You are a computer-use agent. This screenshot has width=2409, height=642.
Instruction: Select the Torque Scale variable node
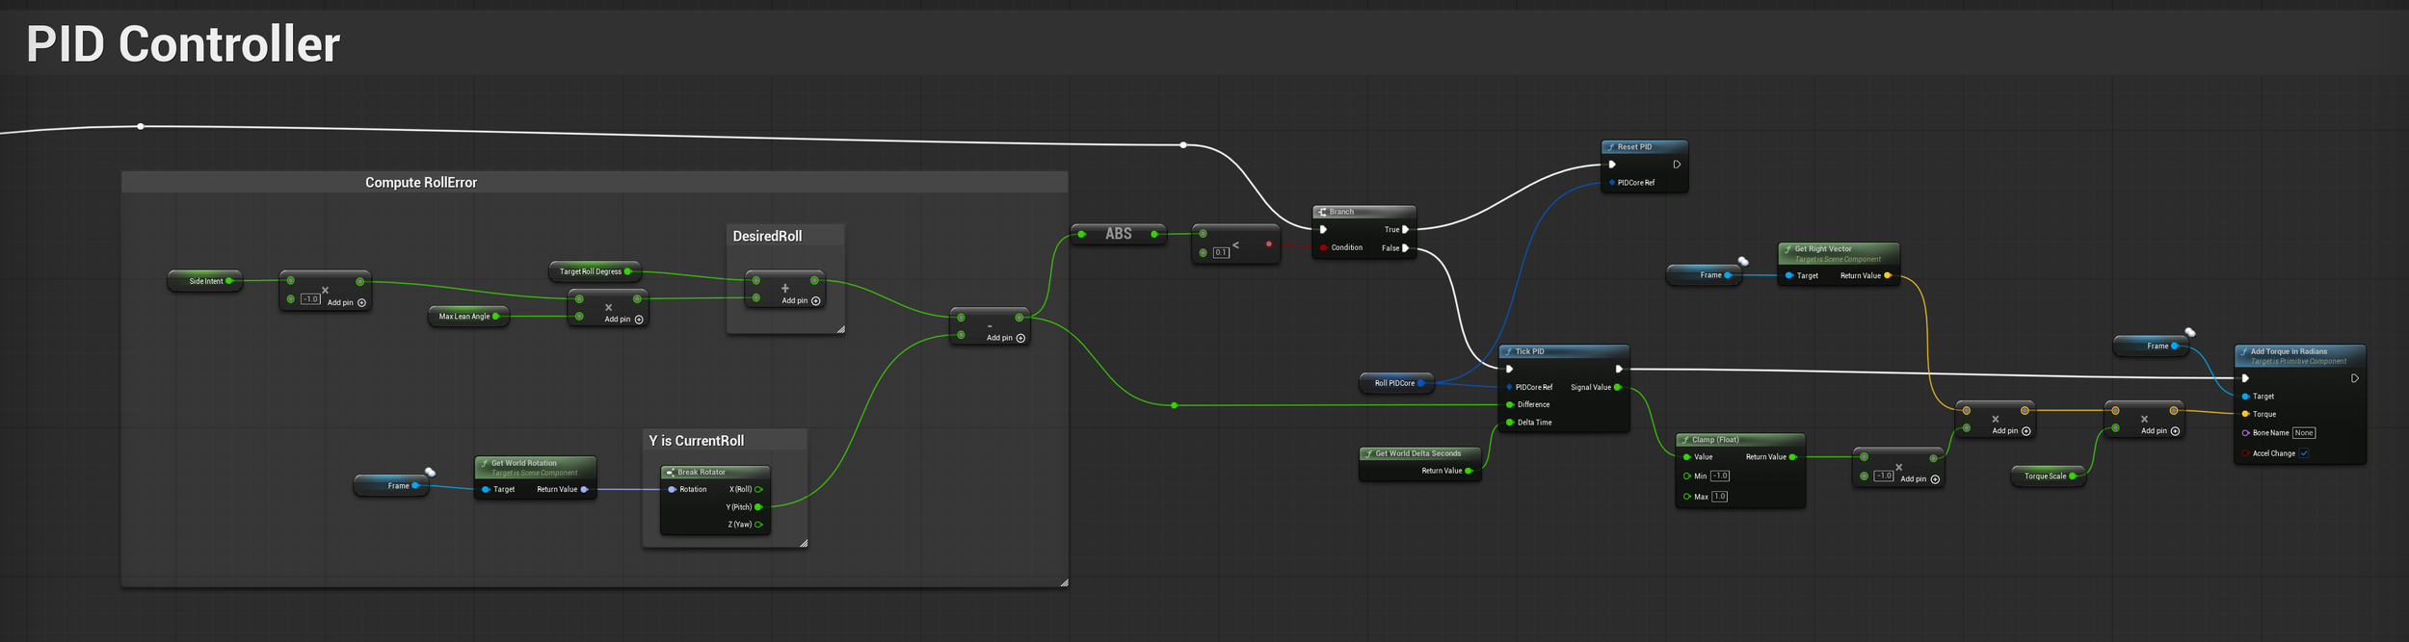tap(2049, 476)
